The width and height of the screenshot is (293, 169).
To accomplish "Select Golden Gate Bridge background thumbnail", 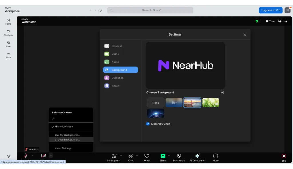I will [192, 103].
